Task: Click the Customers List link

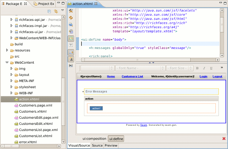Action: tap(132, 76)
